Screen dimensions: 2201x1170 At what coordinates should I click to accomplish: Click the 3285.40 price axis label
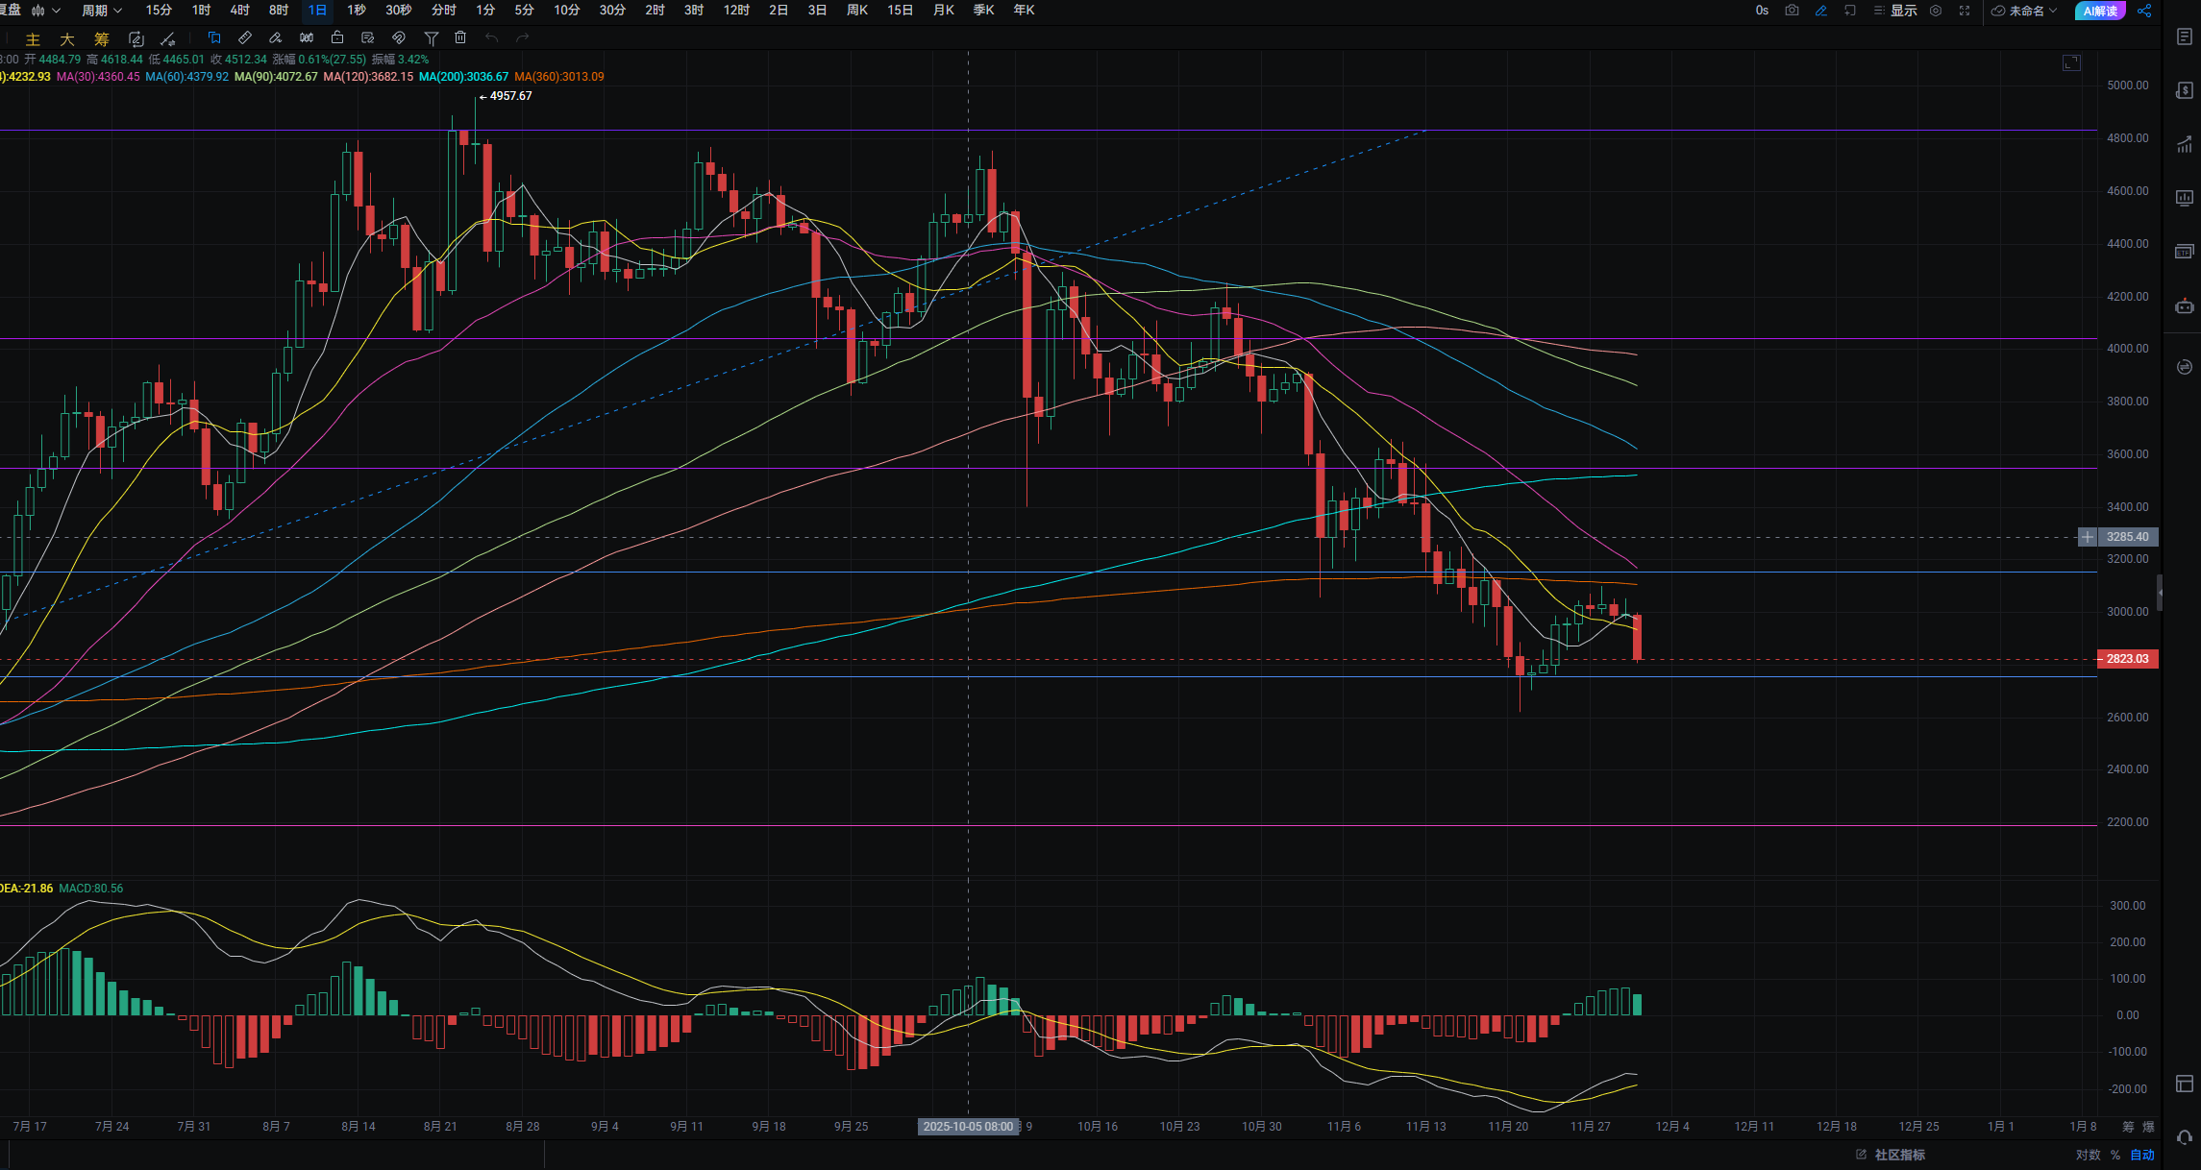[x=2126, y=537]
